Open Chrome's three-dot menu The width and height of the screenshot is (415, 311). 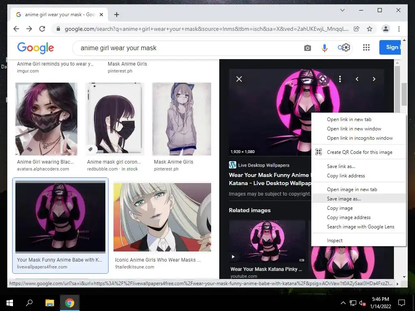click(x=399, y=29)
